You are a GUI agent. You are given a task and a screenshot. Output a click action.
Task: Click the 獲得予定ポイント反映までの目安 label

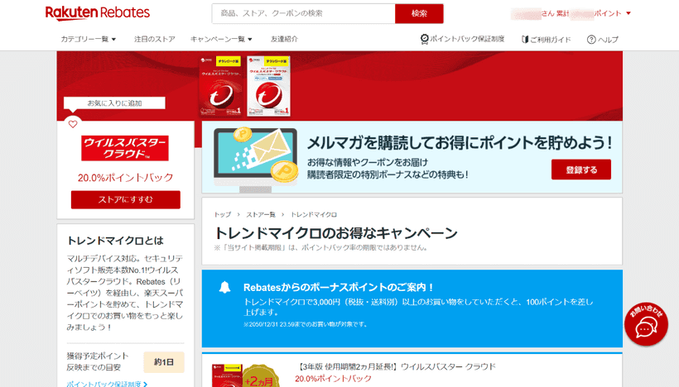click(98, 361)
